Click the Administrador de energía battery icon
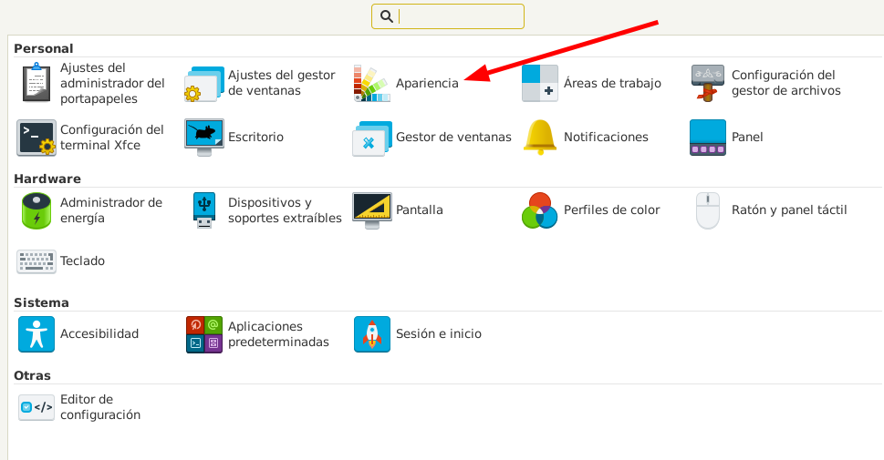Screen dimensions: 884x460 point(36,210)
